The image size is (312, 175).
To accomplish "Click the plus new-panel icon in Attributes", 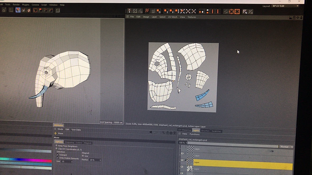I will pos(175,133).
